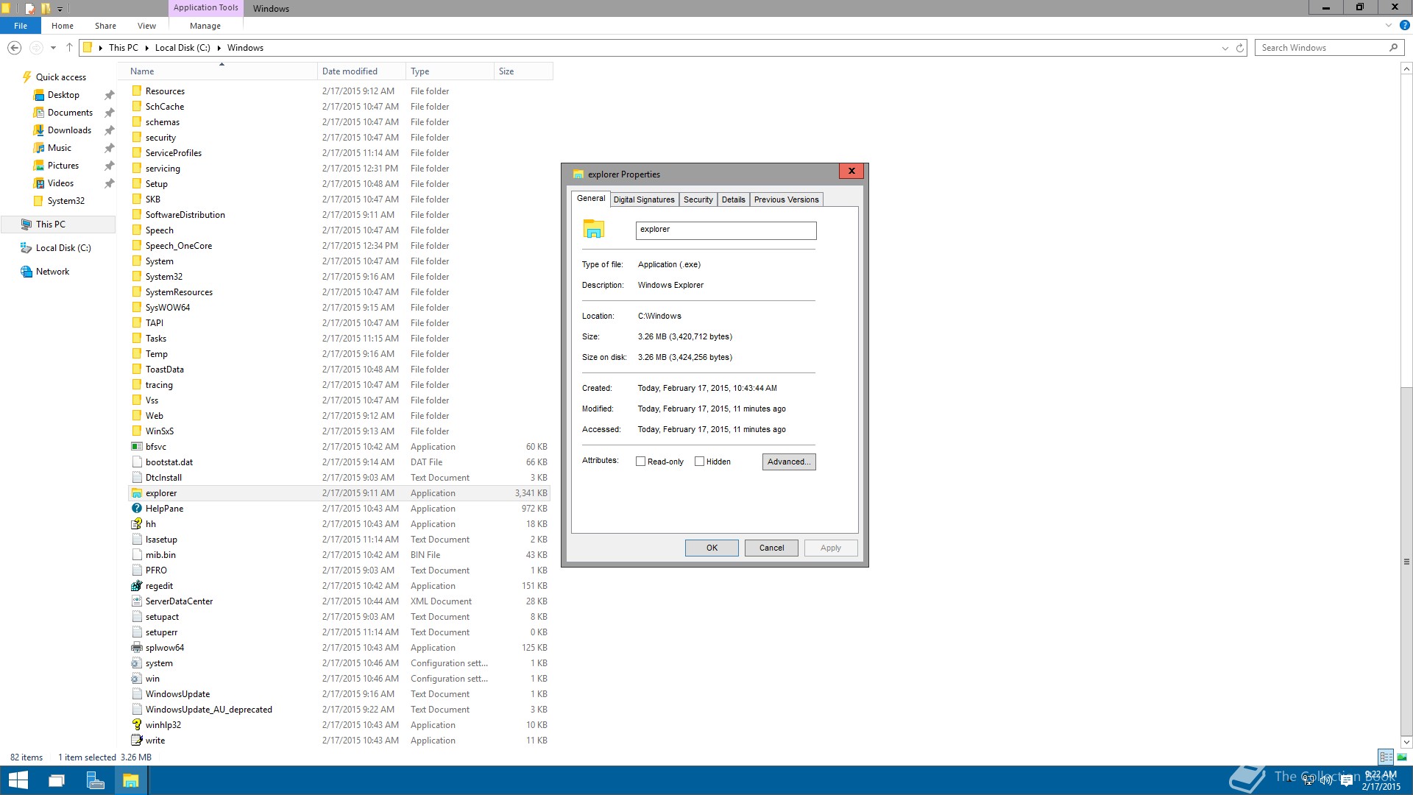Open the View ribbon tab
This screenshot has height=795, width=1413.
(x=146, y=26)
